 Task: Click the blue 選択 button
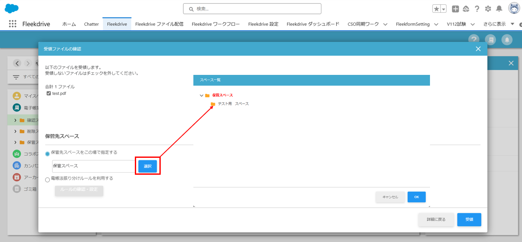click(148, 166)
